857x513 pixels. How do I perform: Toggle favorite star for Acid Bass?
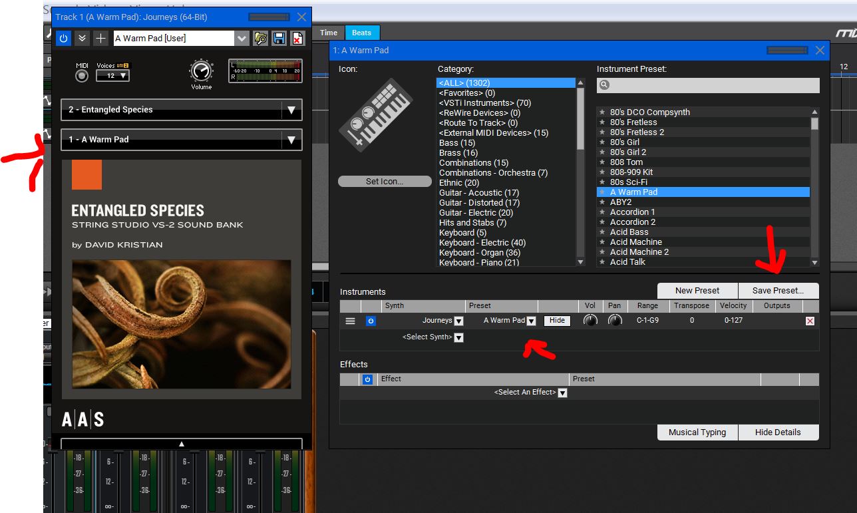(602, 232)
